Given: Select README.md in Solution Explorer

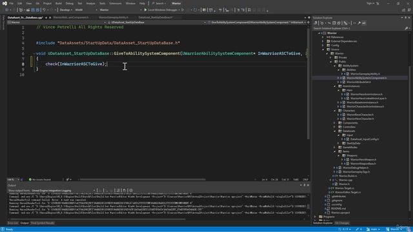Looking at the screenshot, I should [x=338, y=209].
